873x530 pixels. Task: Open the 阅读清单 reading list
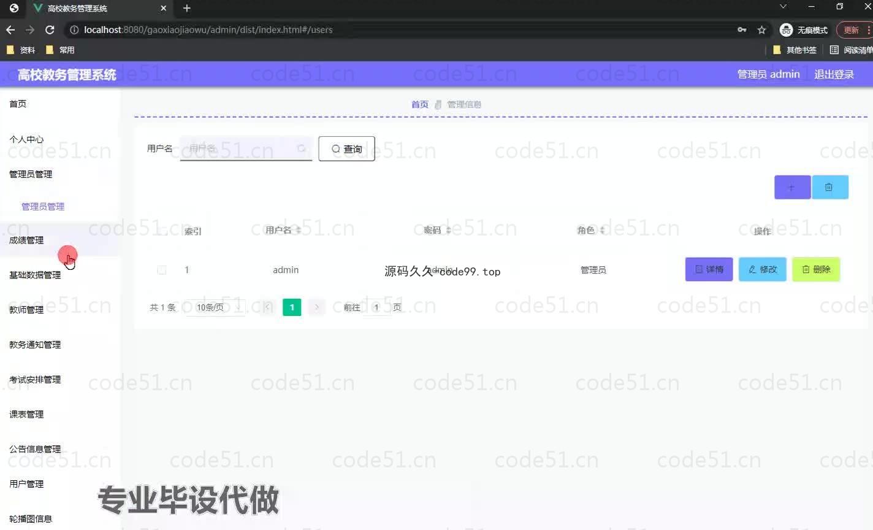(x=851, y=50)
